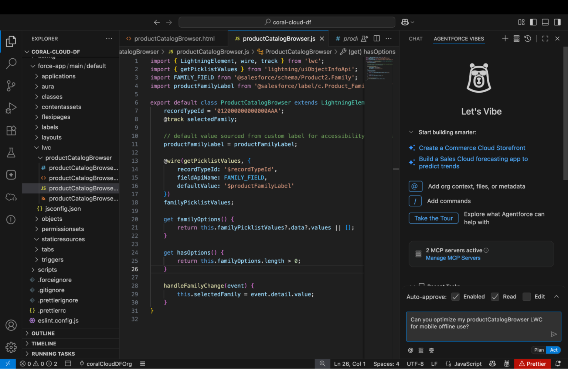The height and width of the screenshot is (369, 568).
Task: Open the Source Control view
Action: (11, 86)
